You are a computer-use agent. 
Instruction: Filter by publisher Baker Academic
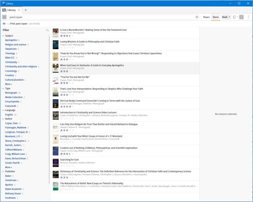[13, 189]
